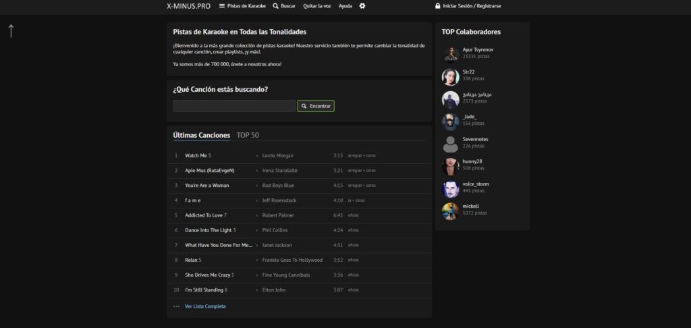The height and width of the screenshot is (328, 691).
Task: Open the song Addicted To Love
Action: (204, 215)
